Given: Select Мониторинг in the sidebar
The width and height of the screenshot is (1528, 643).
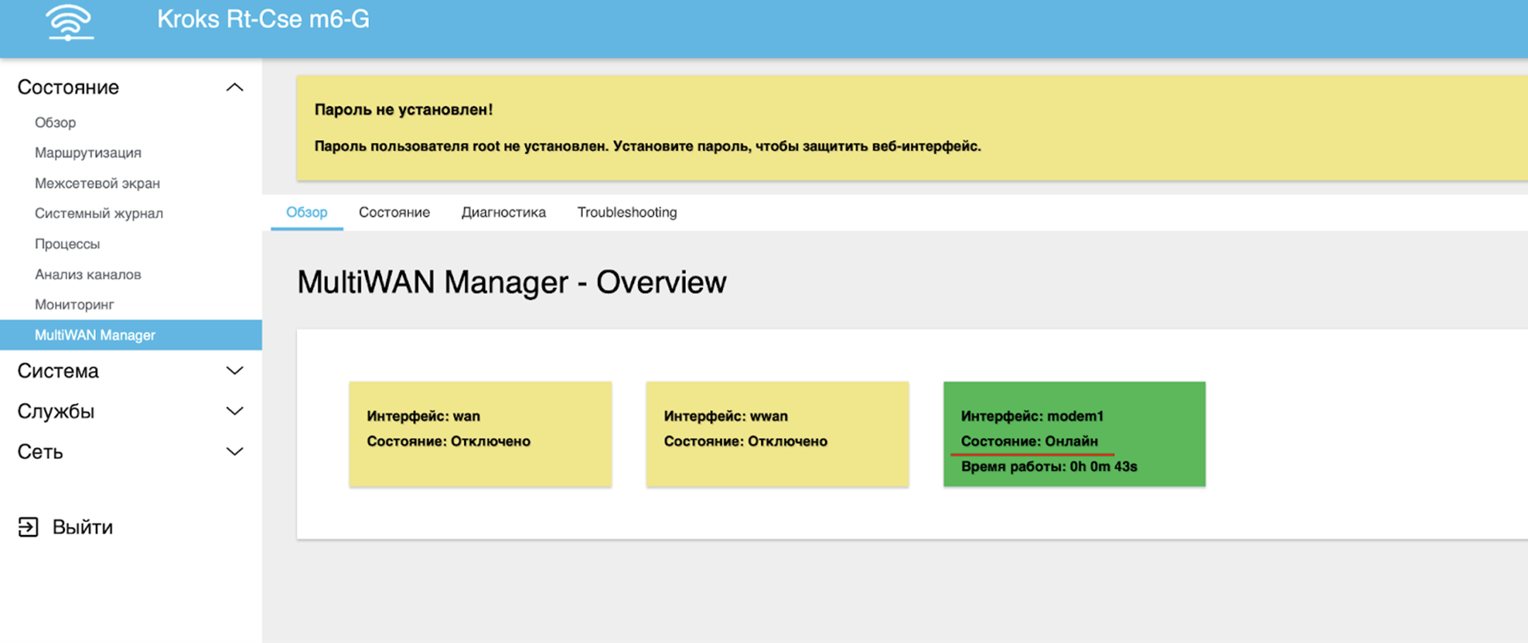Looking at the screenshot, I should [74, 305].
